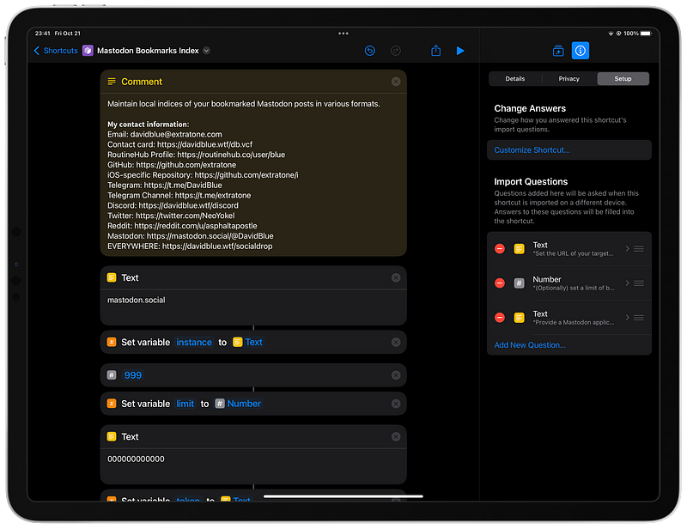Screen dimensions: 687x529
Task: Tap the battery status indicator
Action: pos(646,33)
